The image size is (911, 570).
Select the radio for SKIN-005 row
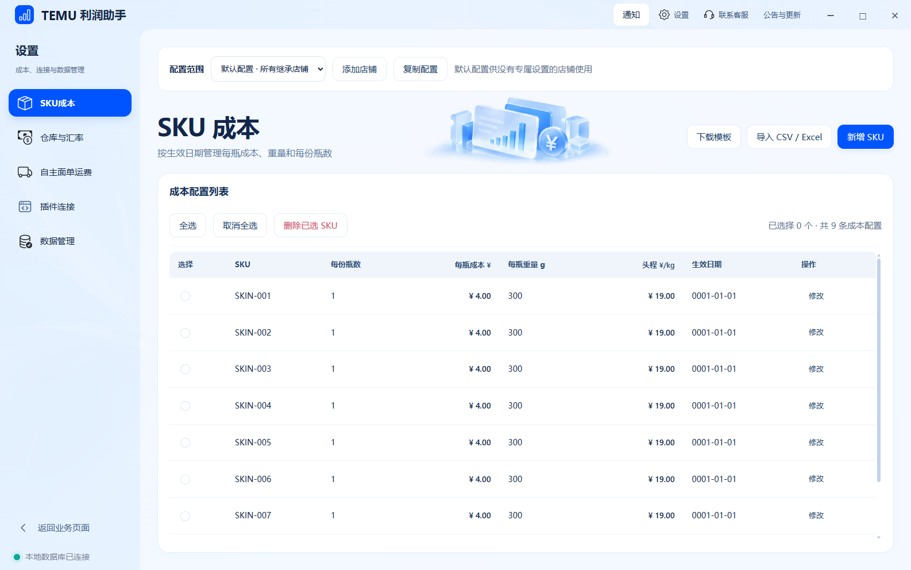(x=185, y=442)
